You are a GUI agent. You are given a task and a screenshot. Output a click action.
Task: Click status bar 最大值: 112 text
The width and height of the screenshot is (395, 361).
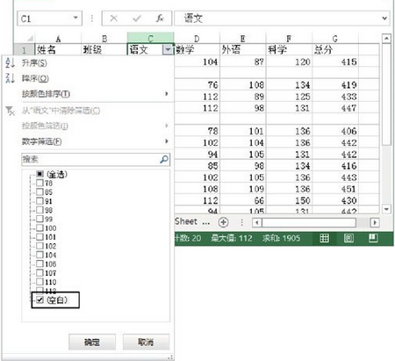(x=232, y=238)
